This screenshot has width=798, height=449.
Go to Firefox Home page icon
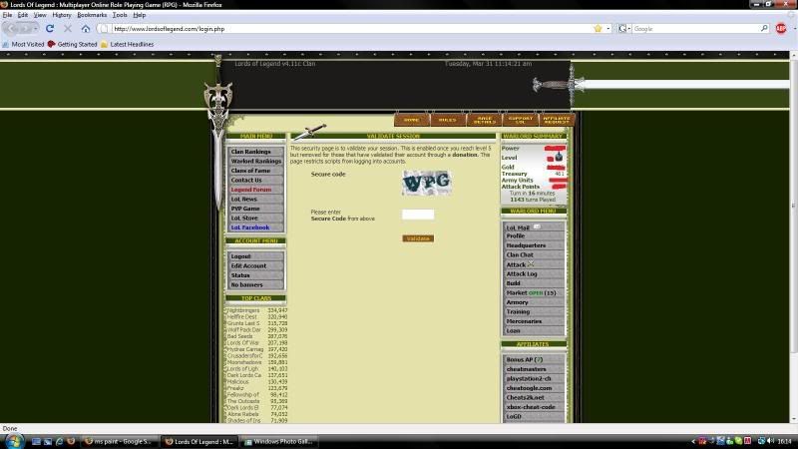point(86,29)
